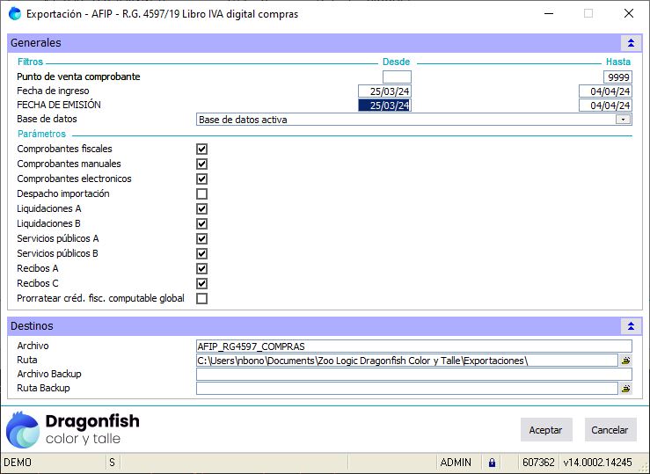Click the Ruta path field
The width and height of the screenshot is (650, 474).
coord(407,361)
